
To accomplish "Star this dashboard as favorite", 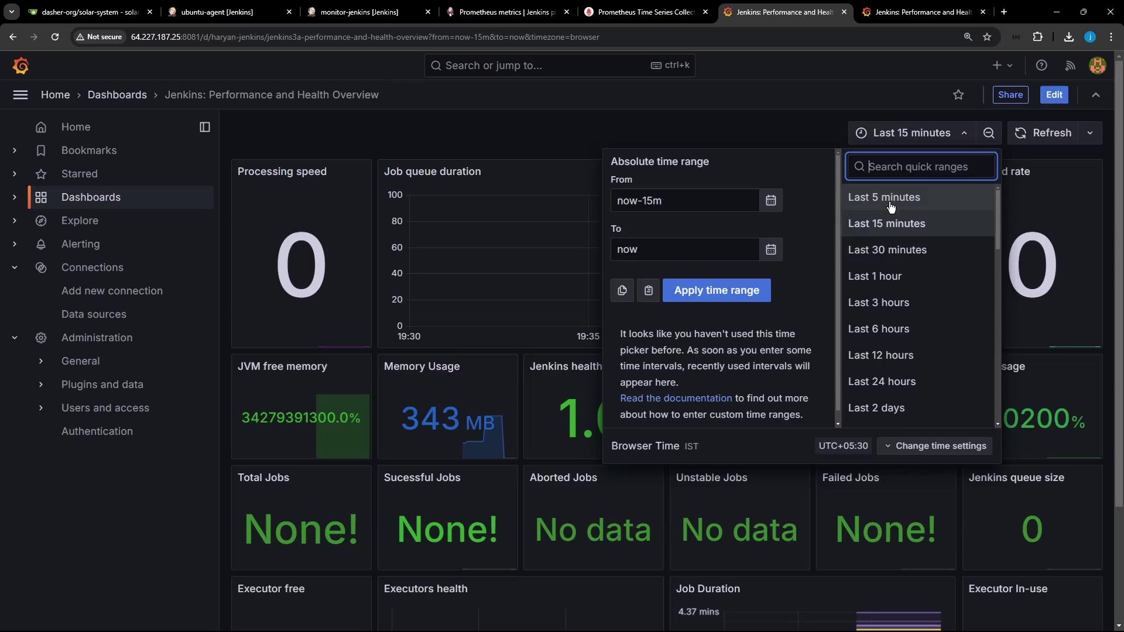I will 958,95.
